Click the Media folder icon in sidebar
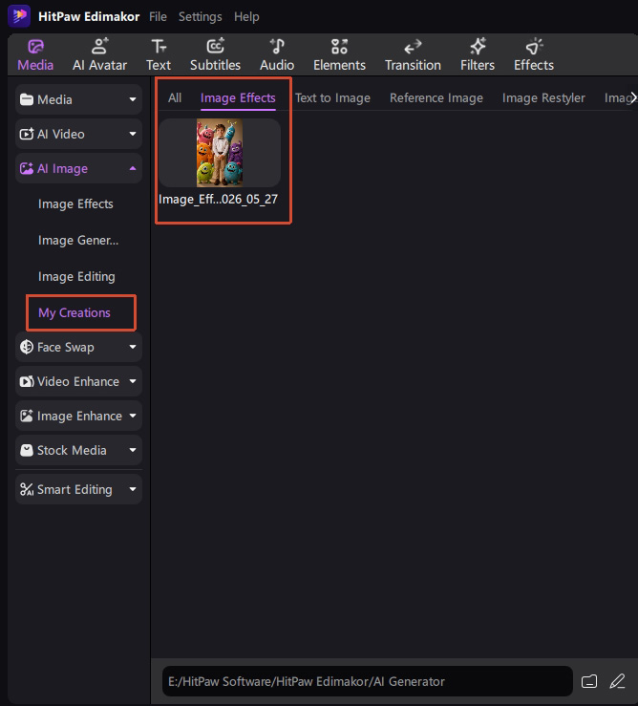 point(27,99)
